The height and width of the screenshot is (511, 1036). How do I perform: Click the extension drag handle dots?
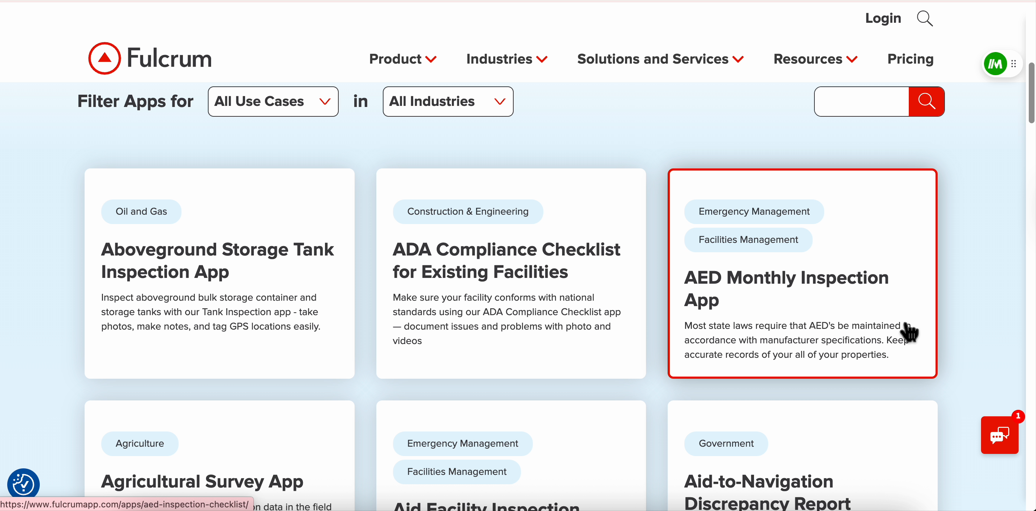1014,64
